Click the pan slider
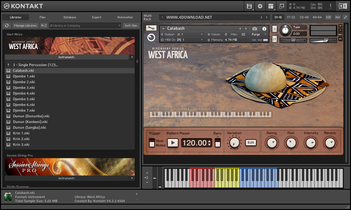The width and height of the screenshot is (351, 210). 293,40
